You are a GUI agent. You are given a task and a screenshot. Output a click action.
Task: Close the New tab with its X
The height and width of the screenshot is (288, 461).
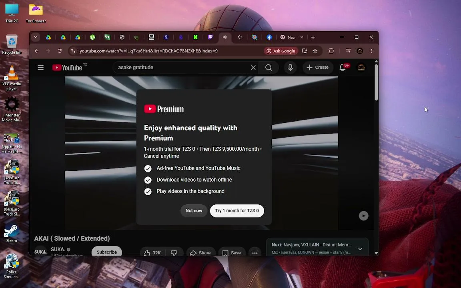[x=301, y=37]
